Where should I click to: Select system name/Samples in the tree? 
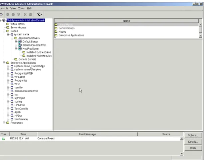point(28,69)
